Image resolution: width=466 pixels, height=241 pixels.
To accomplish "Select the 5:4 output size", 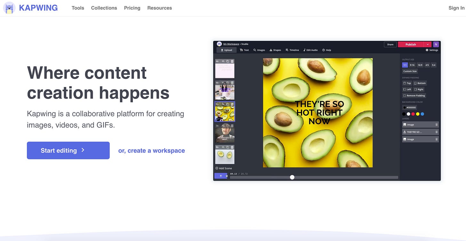I will tap(434, 65).
